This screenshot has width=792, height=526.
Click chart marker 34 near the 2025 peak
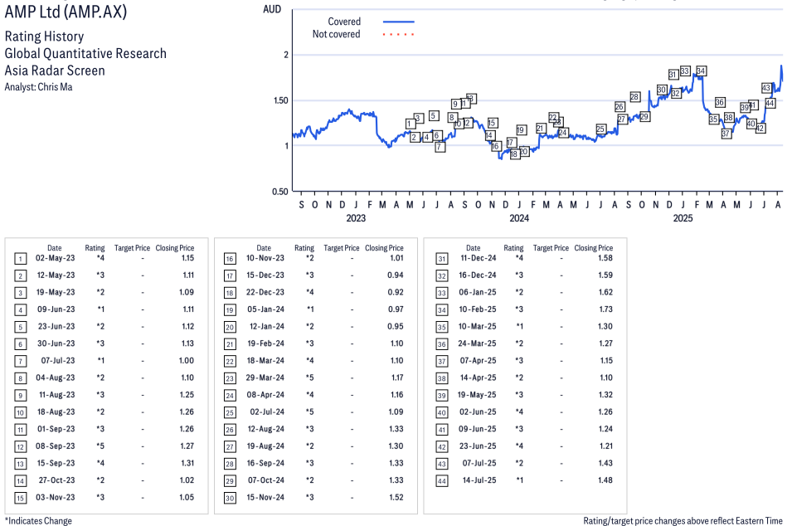pyautogui.click(x=701, y=71)
